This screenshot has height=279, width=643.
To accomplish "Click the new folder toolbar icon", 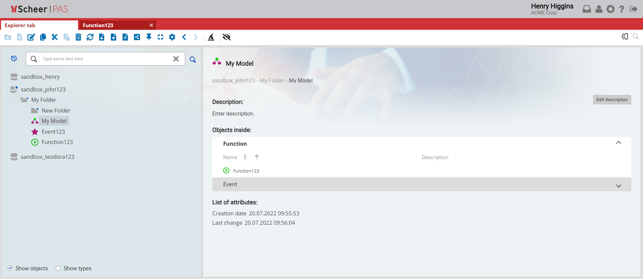I will [x=8, y=37].
